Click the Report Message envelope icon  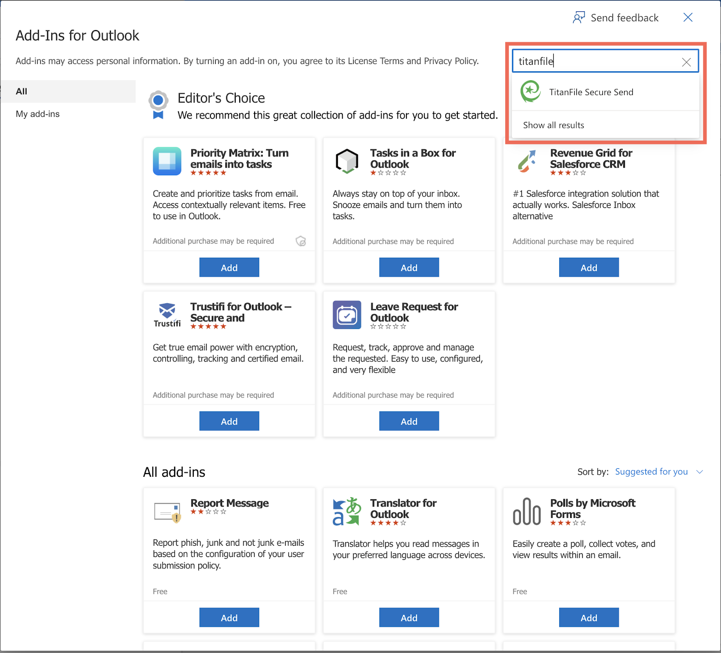(167, 510)
